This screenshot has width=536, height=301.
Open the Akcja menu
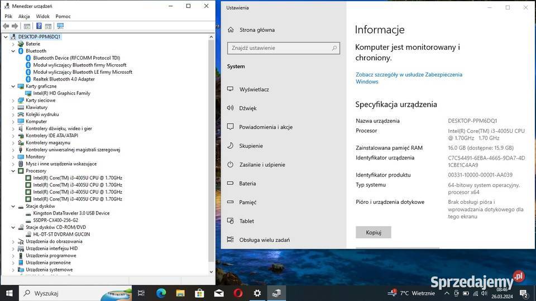point(24,16)
